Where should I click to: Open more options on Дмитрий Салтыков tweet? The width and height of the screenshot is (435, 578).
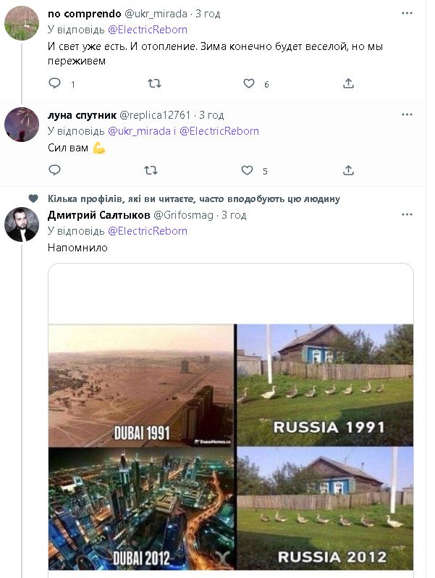point(407,214)
